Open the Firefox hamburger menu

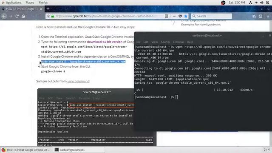268,16
